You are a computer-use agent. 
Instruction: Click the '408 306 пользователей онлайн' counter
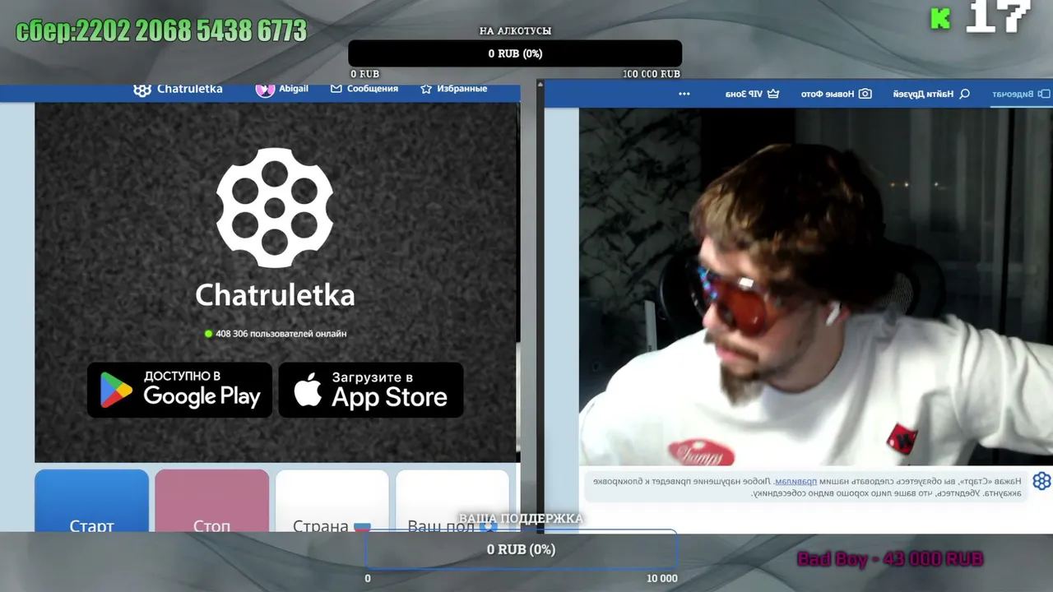[x=276, y=334]
